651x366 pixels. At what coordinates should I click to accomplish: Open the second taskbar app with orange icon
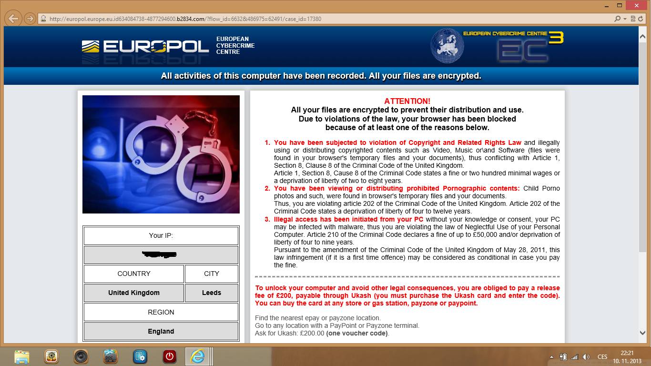pyautogui.click(x=51, y=356)
